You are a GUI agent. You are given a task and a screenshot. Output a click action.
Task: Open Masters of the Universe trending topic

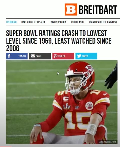pyautogui.click(x=103, y=22)
